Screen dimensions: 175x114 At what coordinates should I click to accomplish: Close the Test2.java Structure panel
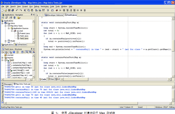[34, 49]
